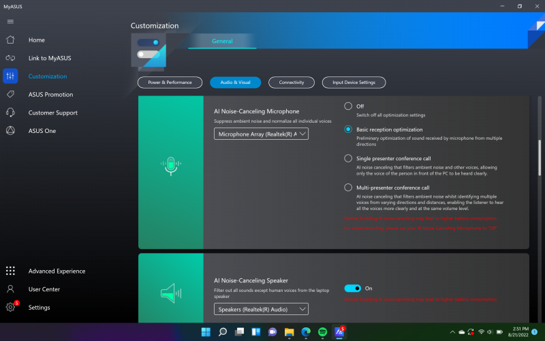Click MyASUS icon on taskbar
The width and height of the screenshot is (545, 341).
pos(339,332)
